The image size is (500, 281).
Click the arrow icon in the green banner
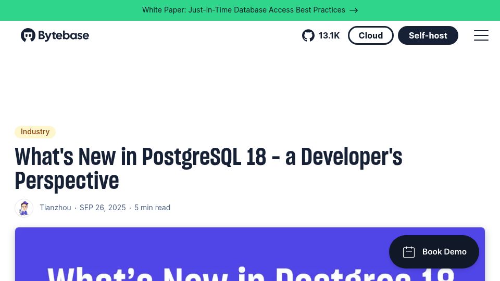[x=354, y=10]
